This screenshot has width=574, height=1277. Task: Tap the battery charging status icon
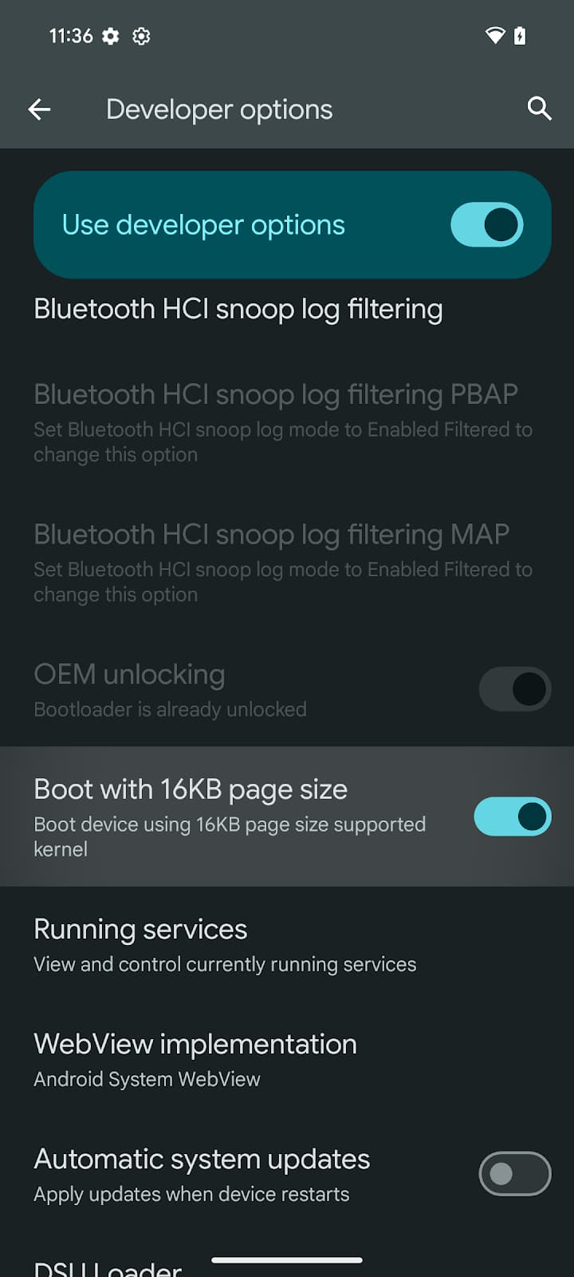(519, 36)
